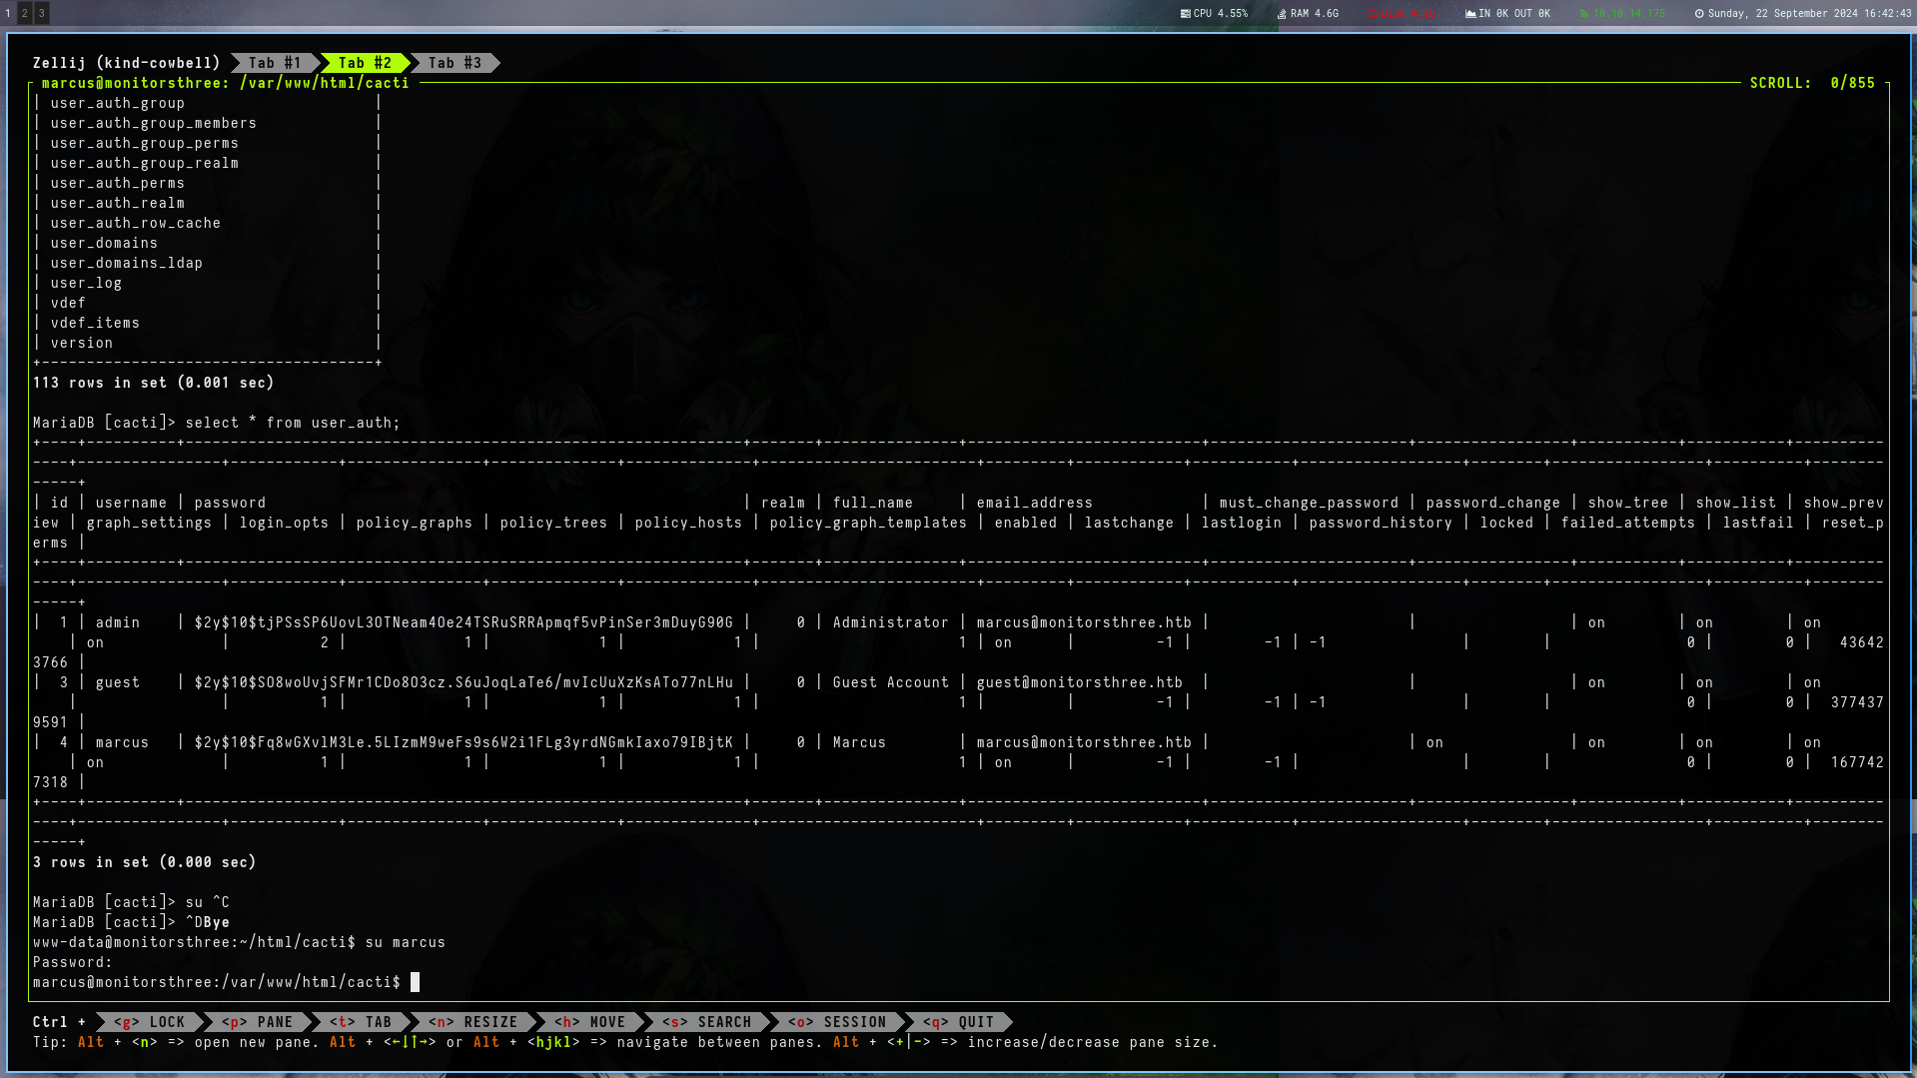Open Zellij Tab #3

(455, 63)
